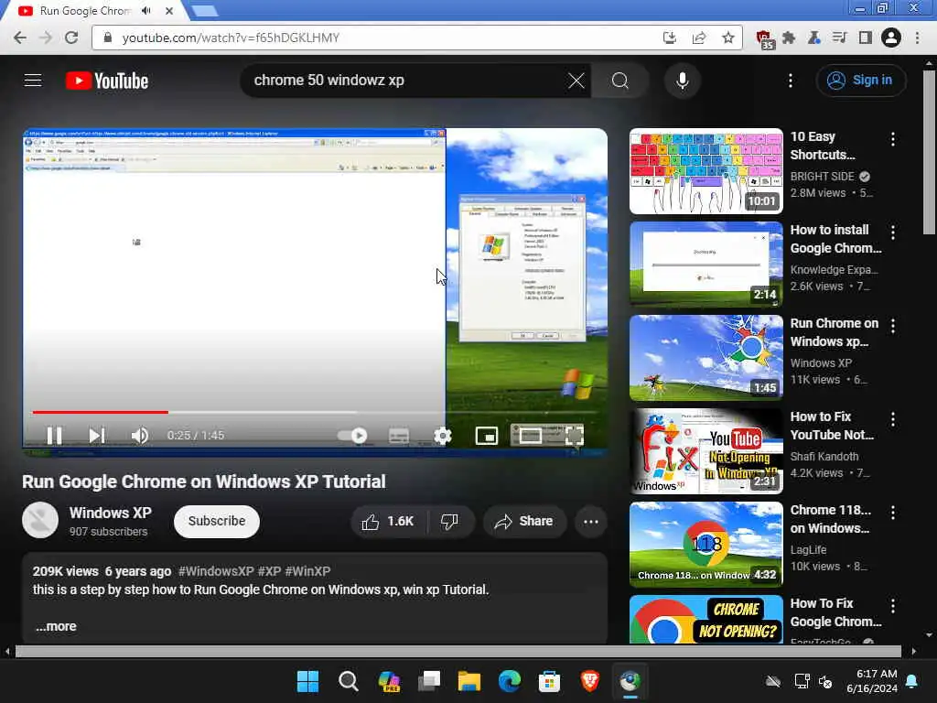
Task: Open options for Chrome 118 on Windows video
Action: 893,513
